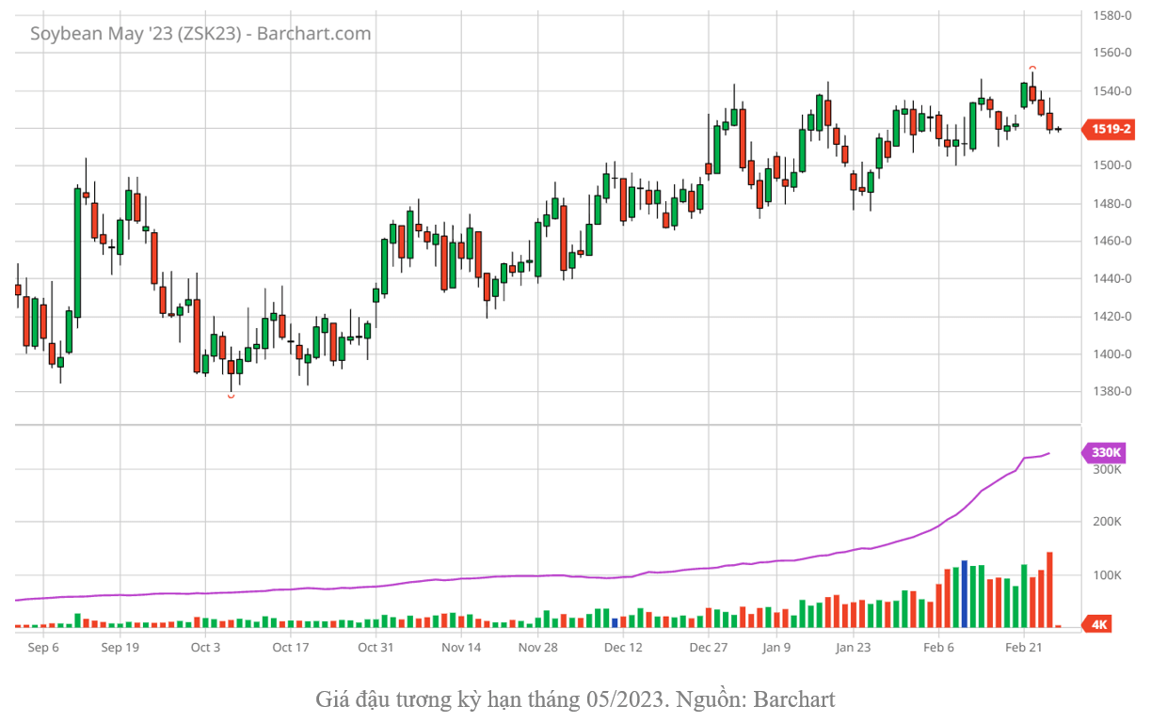Click the 1540-0 price axis label

1112,91
